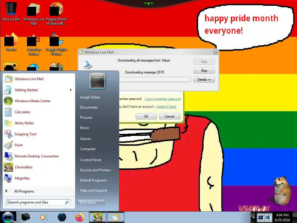Open Help and Support
Viewport: 297px width, 223px height.
93,190
